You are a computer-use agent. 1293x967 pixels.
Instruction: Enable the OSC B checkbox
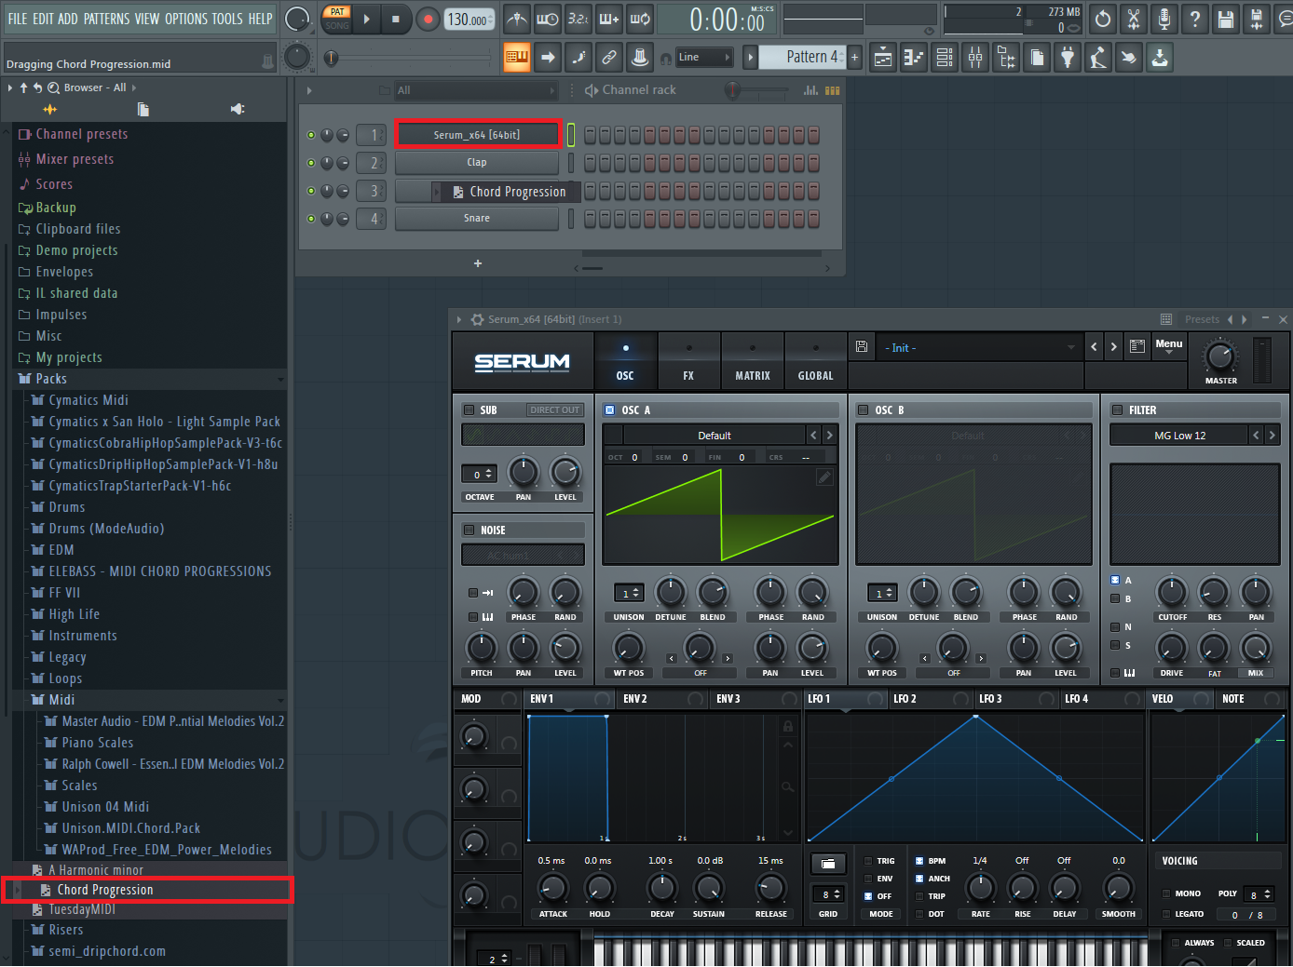pyautogui.click(x=863, y=410)
